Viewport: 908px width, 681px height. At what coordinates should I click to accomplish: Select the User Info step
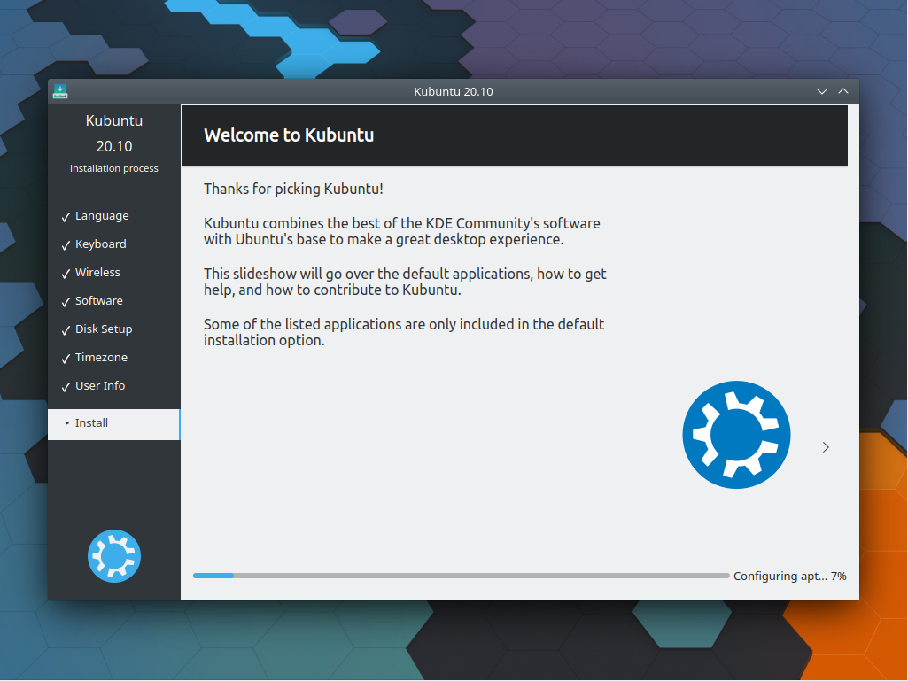93,386
